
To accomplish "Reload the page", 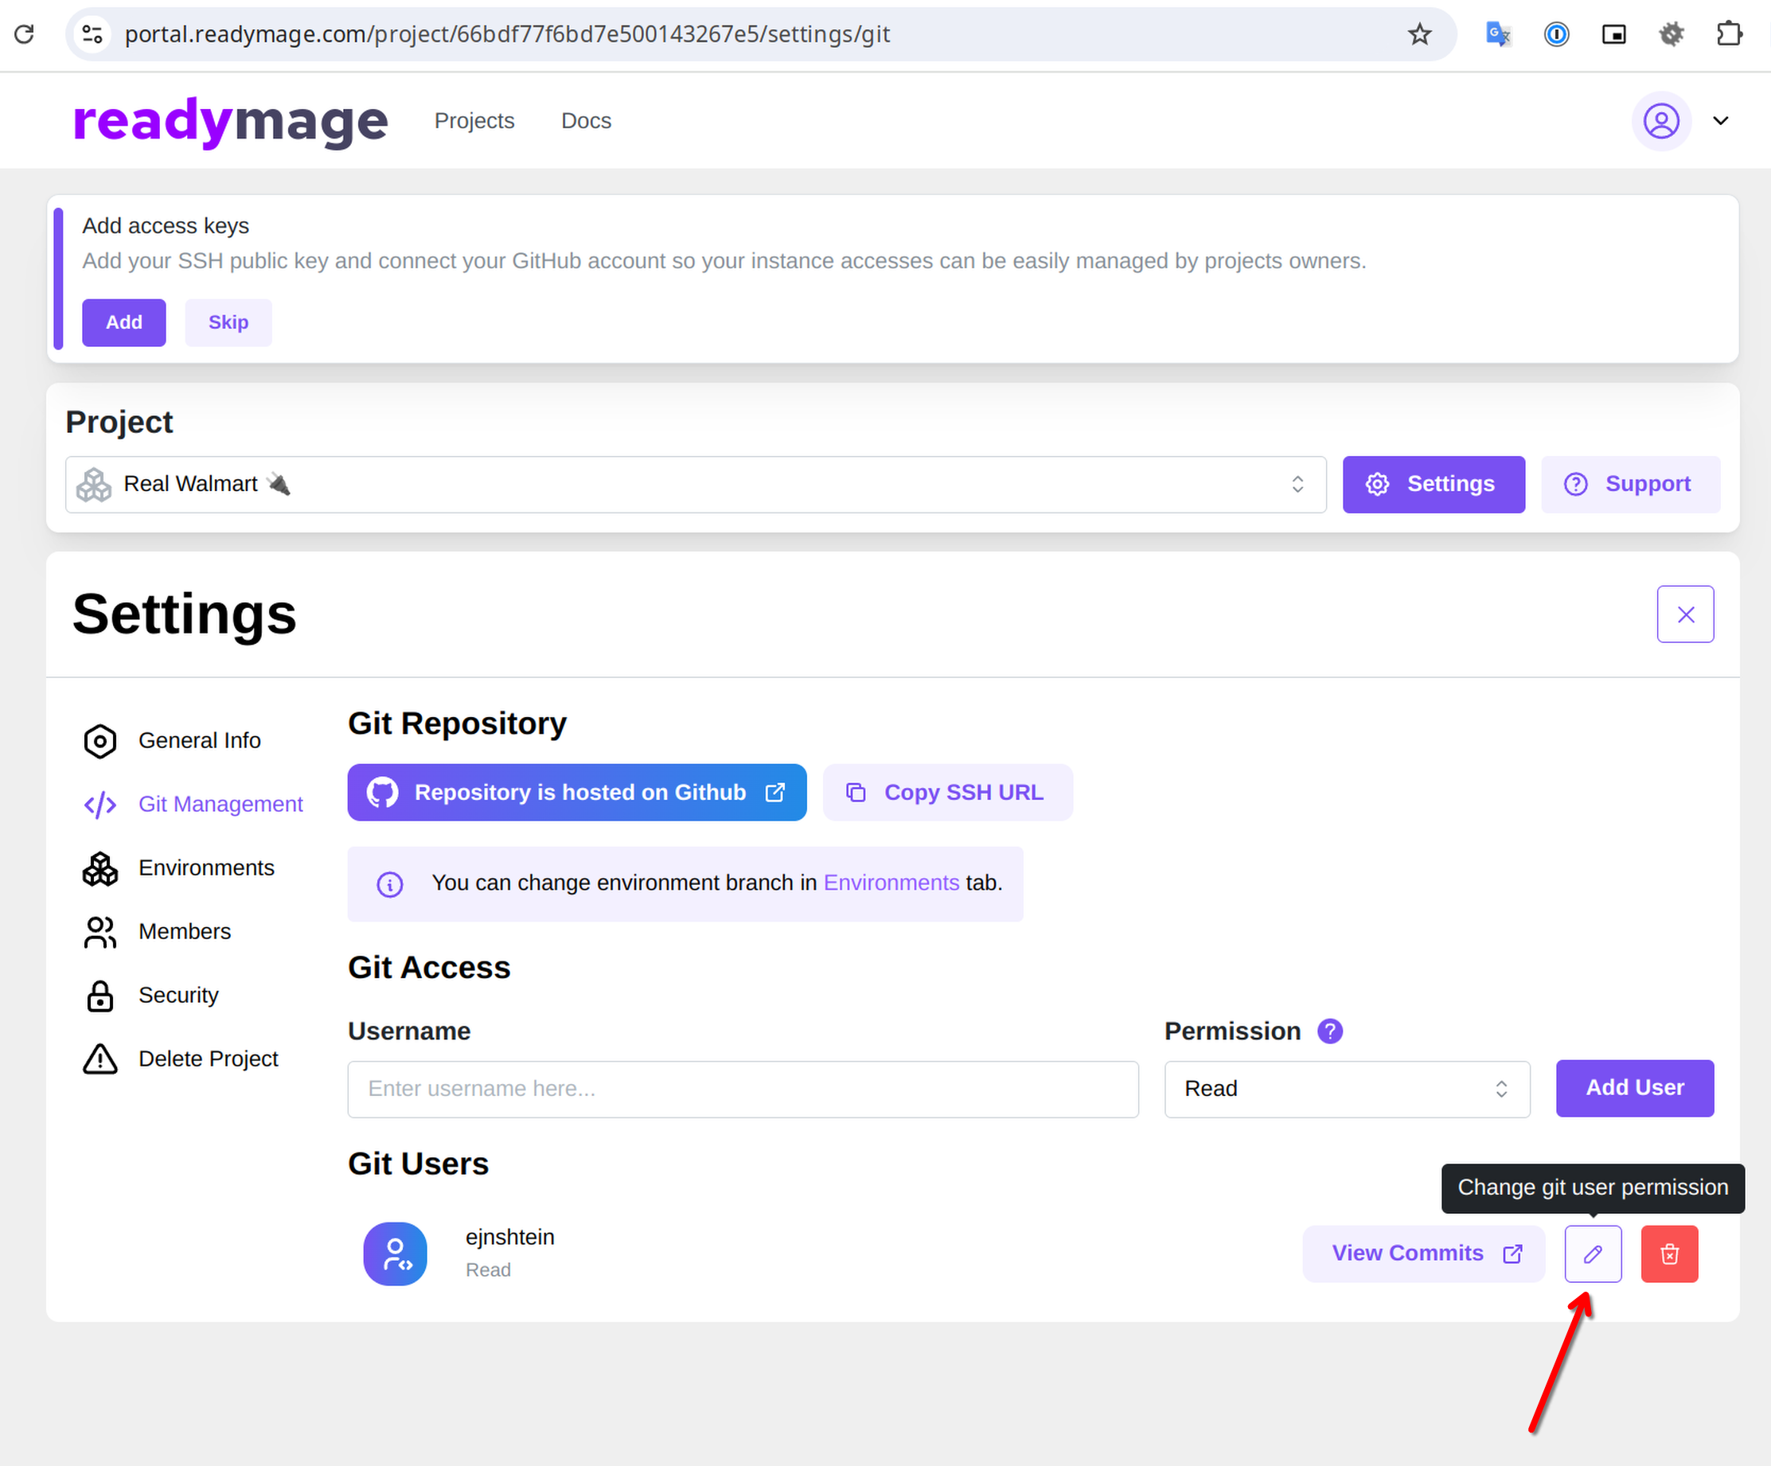I will tap(25, 34).
